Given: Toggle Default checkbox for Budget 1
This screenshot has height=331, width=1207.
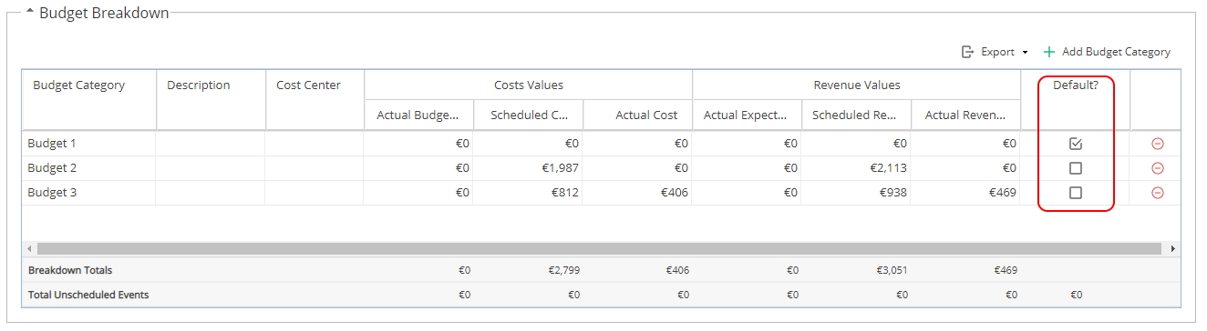Looking at the screenshot, I should [1076, 144].
